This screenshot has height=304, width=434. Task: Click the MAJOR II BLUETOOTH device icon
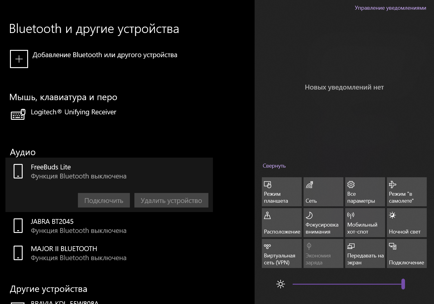point(18,253)
